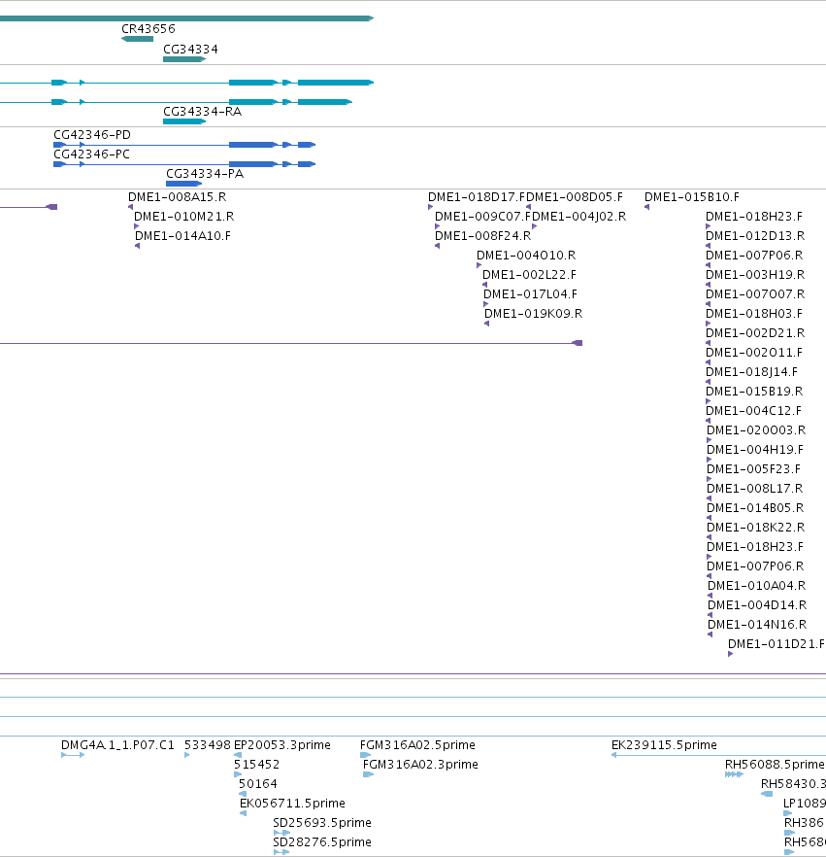Open EP20053.3prime EST label
Screen dimensions: 826x857
point(282,745)
